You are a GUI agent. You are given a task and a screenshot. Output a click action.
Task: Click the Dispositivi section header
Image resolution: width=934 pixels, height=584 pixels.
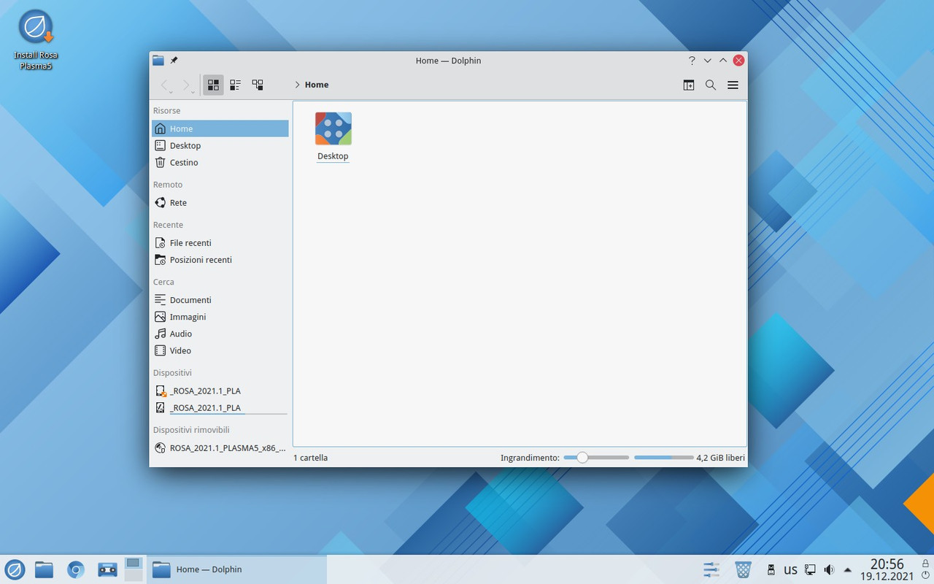click(x=172, y=372)
